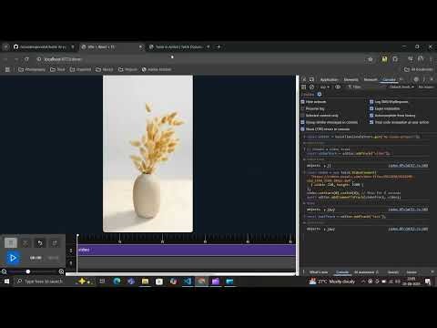The height and width of the screenshot is (328, 437).
Task: Open the DevTools three-dot customize menu
Action: [424, 79]
